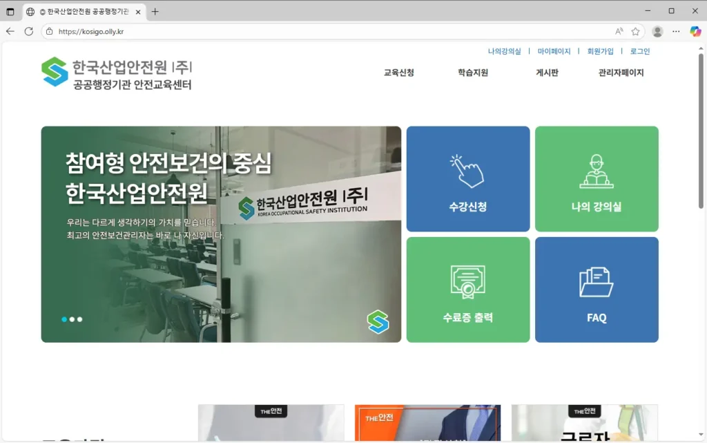Refresh the page with reload icon
This screenshot has height=443, width=707.
tap(29, 31)
